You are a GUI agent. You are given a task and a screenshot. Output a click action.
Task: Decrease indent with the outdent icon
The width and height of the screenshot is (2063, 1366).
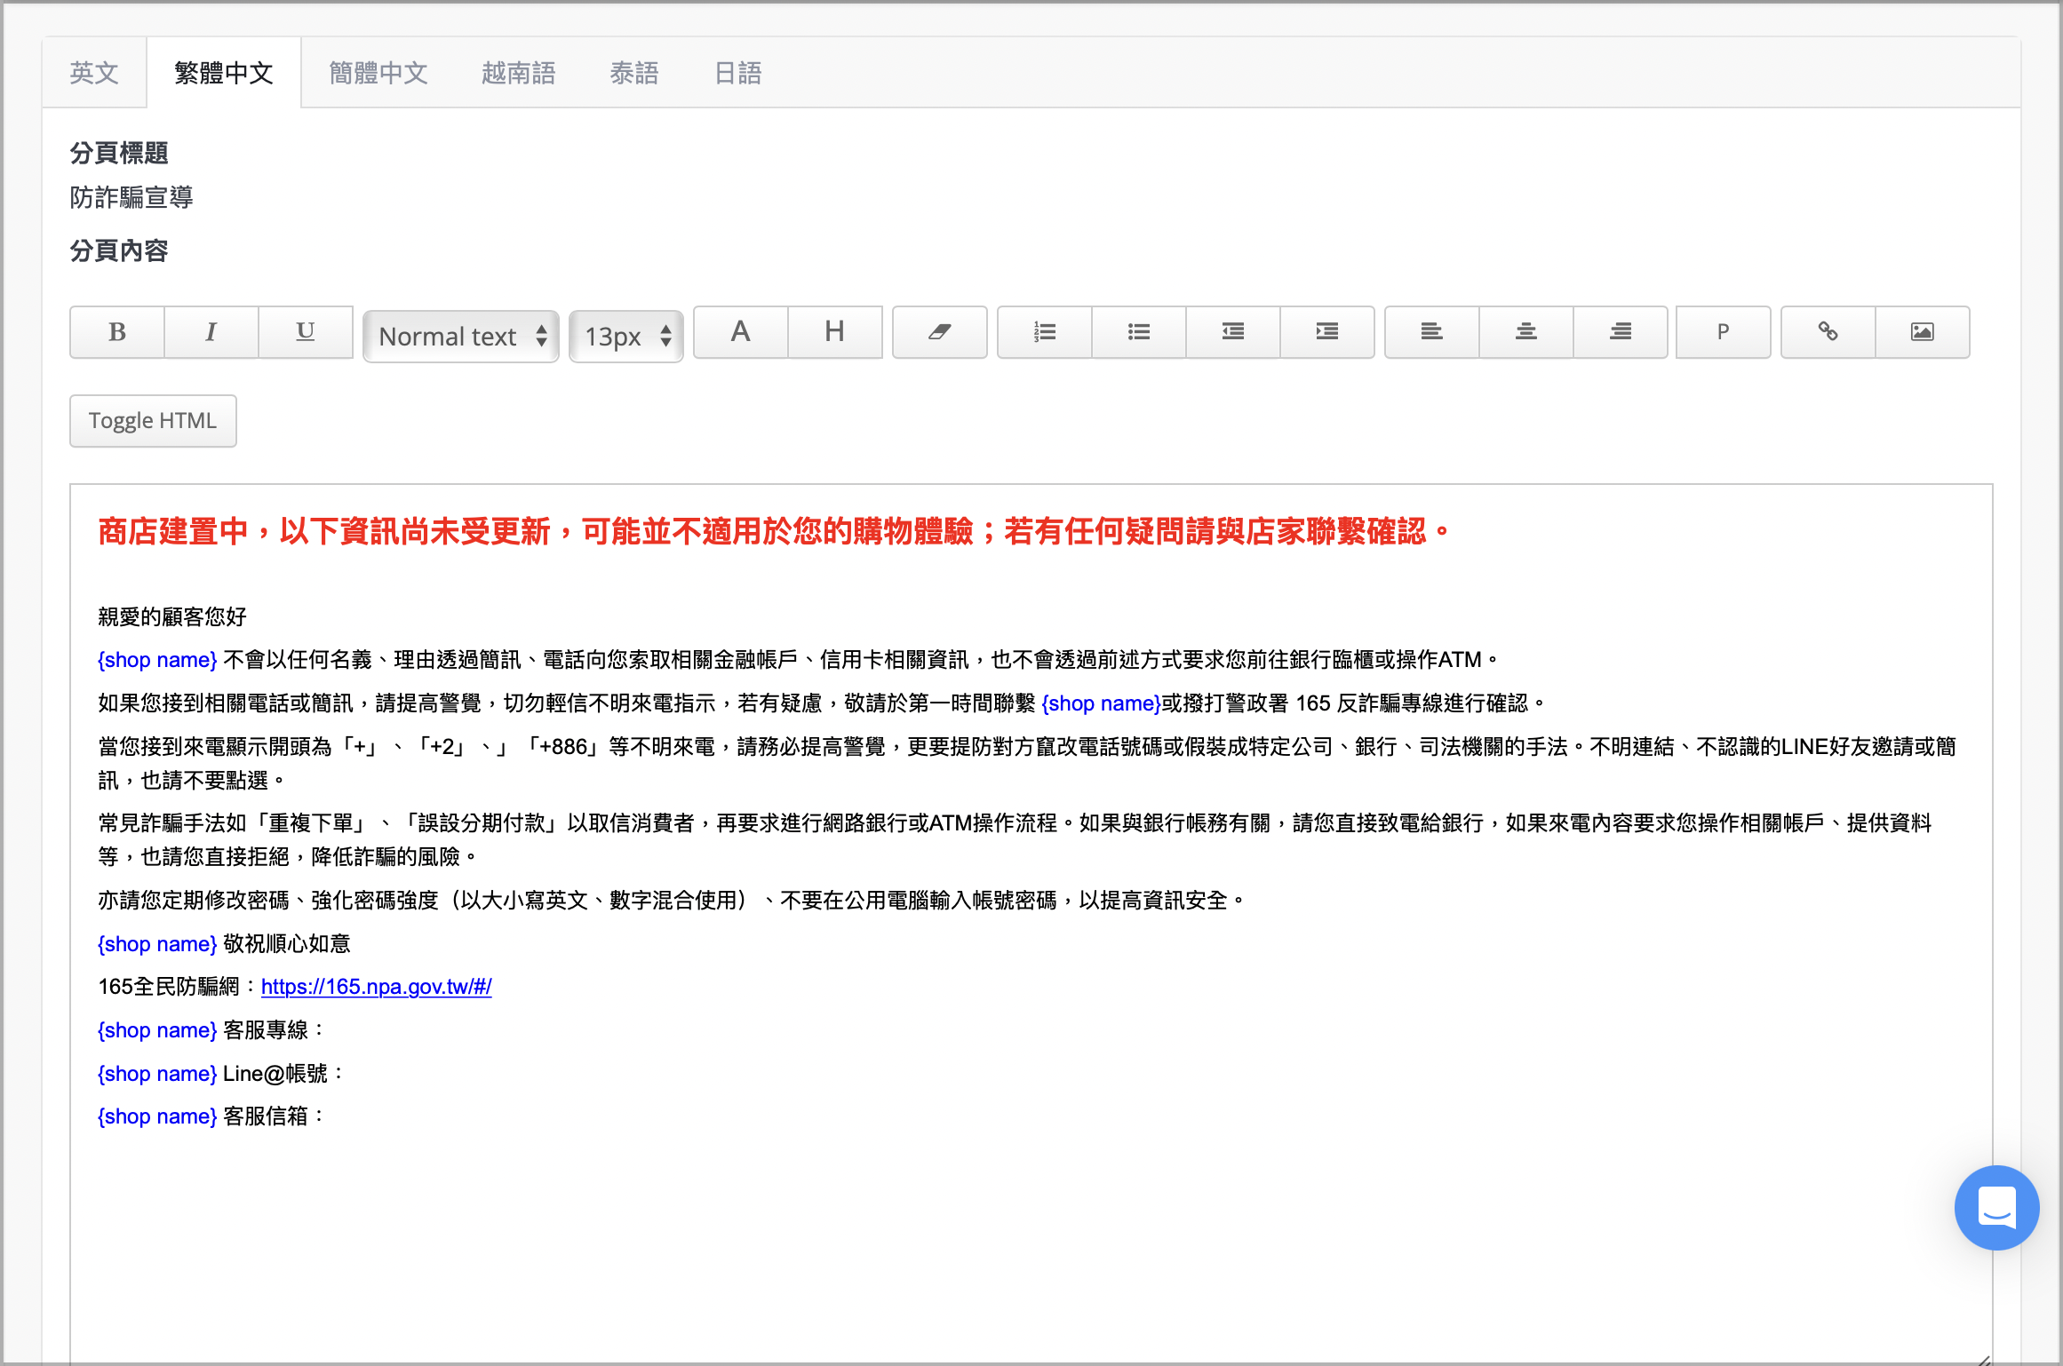(x=1233, y=332)
